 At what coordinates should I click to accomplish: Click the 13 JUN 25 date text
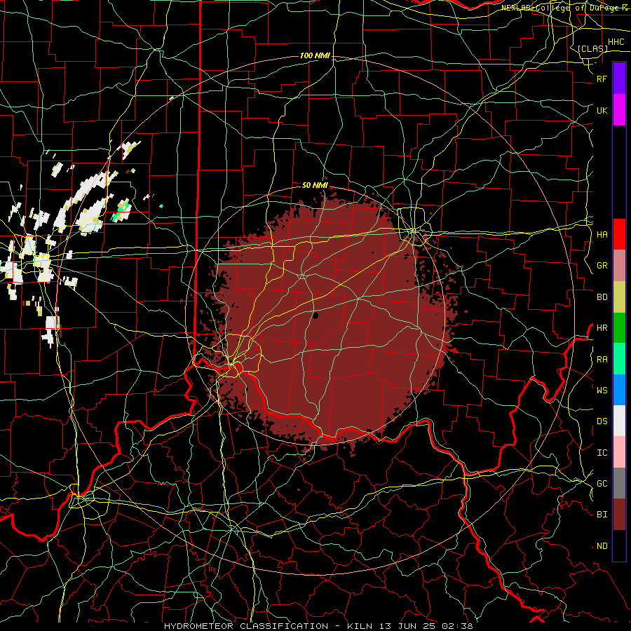coord(406,626)
